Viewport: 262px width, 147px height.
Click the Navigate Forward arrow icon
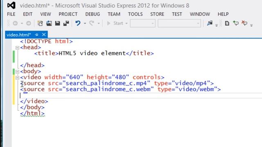(29, 23)
